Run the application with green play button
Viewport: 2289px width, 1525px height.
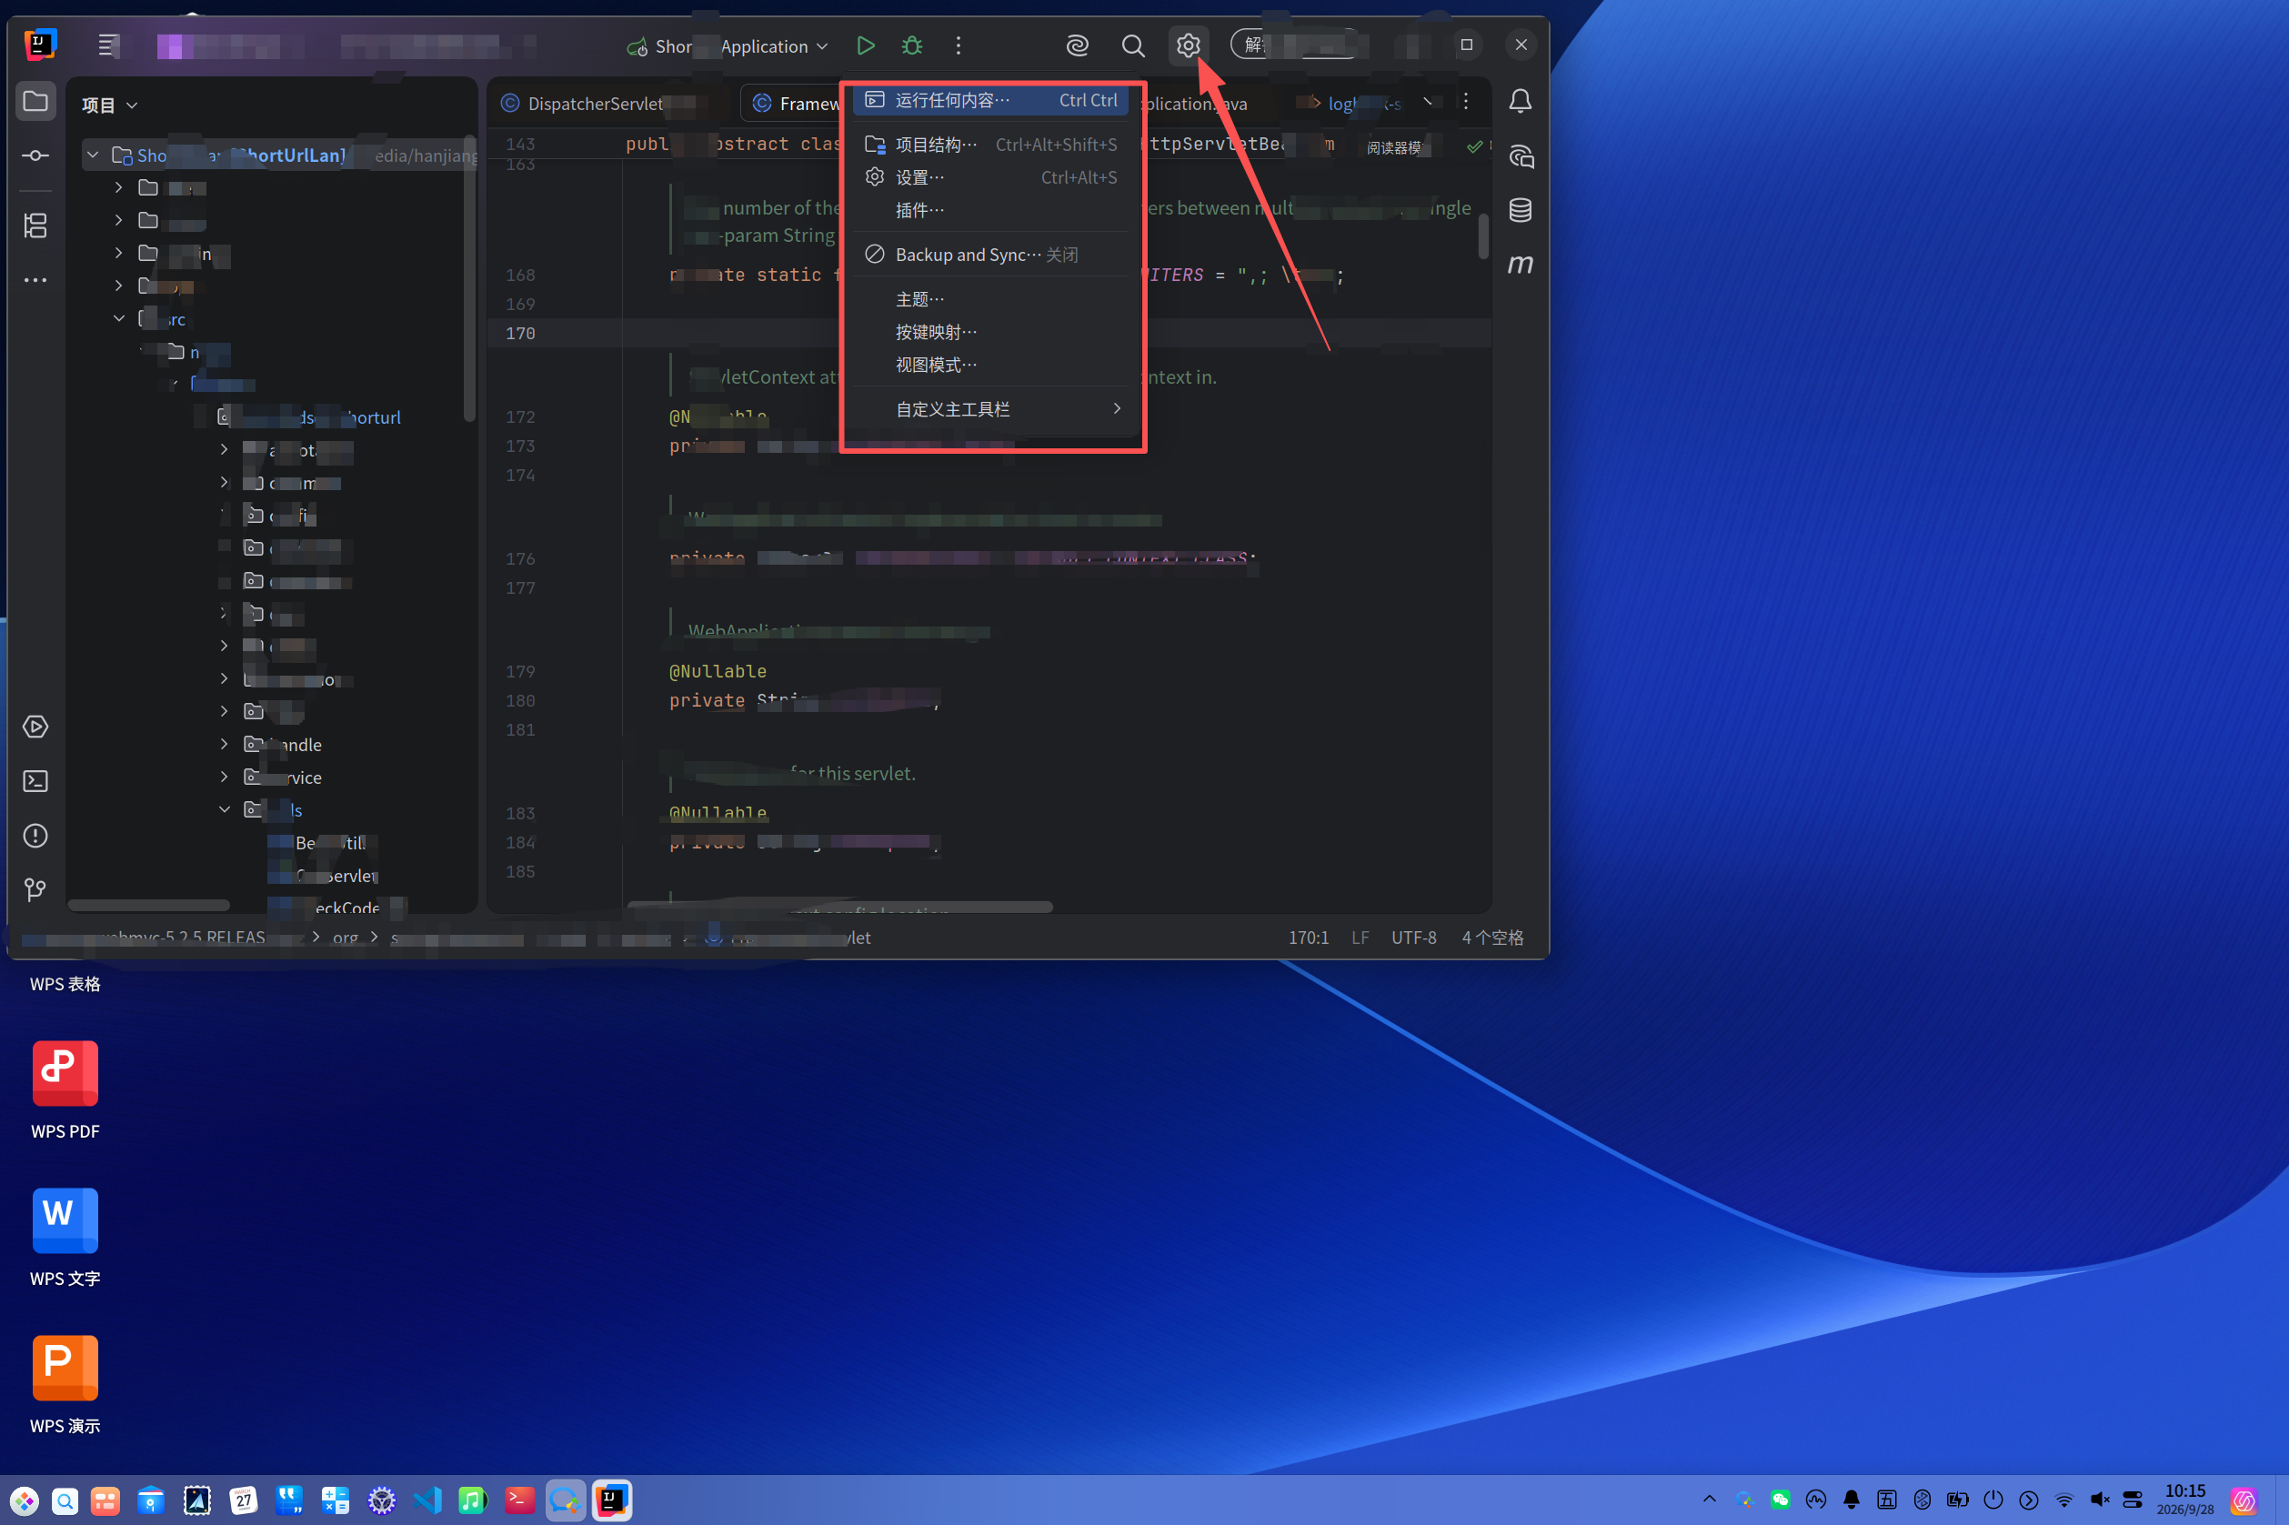[x=865, y=45]
